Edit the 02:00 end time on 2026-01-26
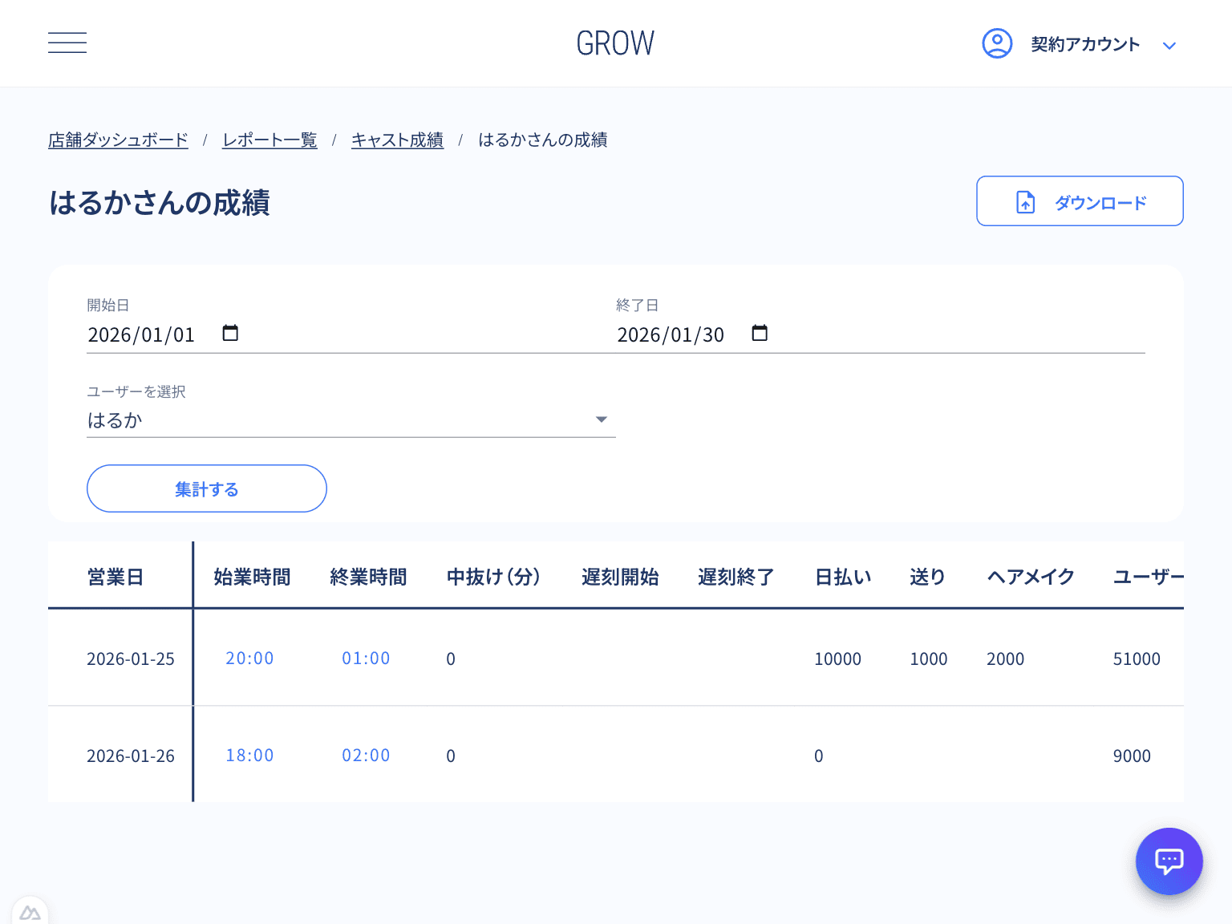The width and height of the screenshot is (1232, 924). pyautogui.click(x=366, y=755)
